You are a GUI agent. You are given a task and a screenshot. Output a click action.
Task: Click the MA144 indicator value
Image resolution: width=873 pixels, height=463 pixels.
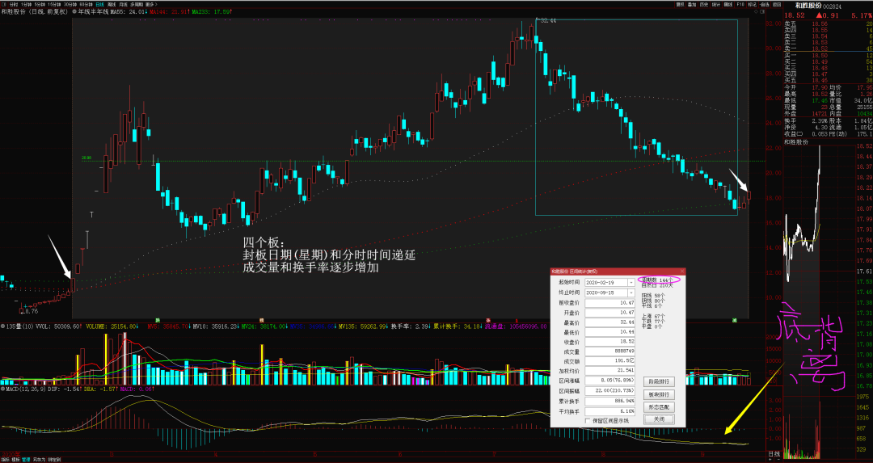pos(169,11)
